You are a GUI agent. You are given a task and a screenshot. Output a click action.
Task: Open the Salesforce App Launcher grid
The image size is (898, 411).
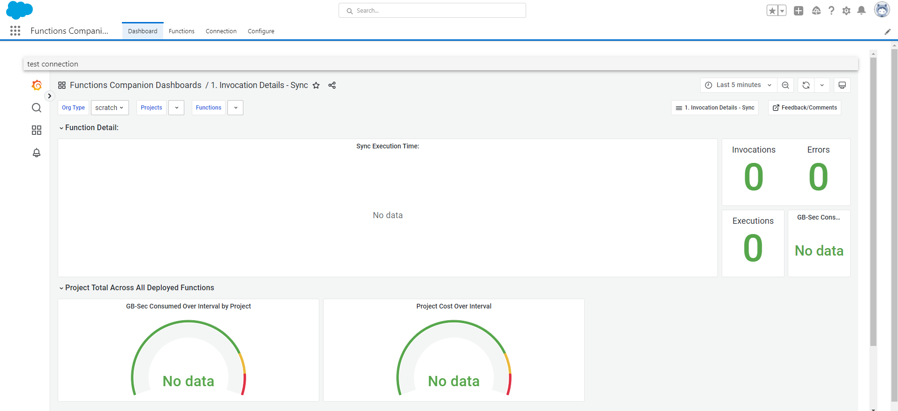[15, 31]
